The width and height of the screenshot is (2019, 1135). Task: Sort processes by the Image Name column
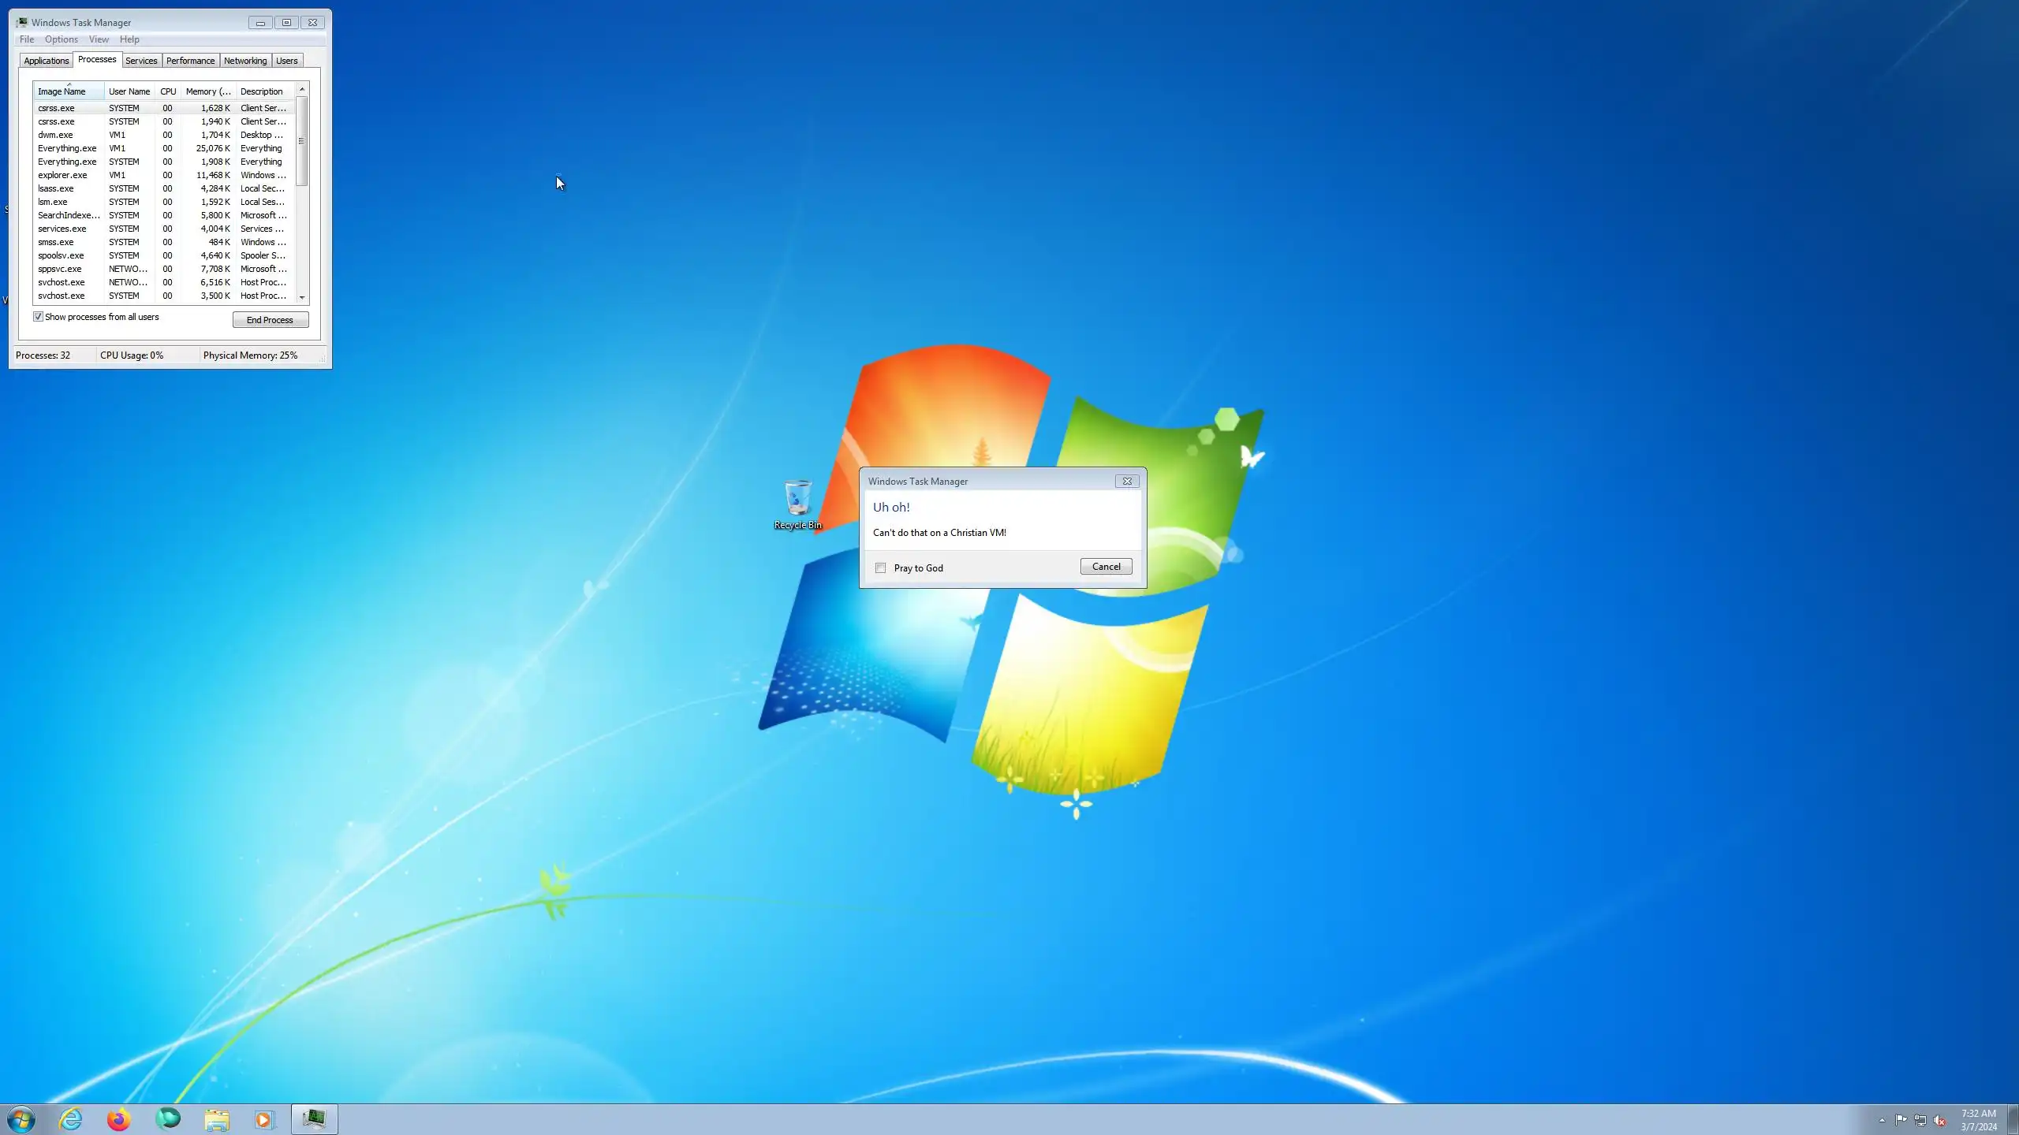pos(62,91)
